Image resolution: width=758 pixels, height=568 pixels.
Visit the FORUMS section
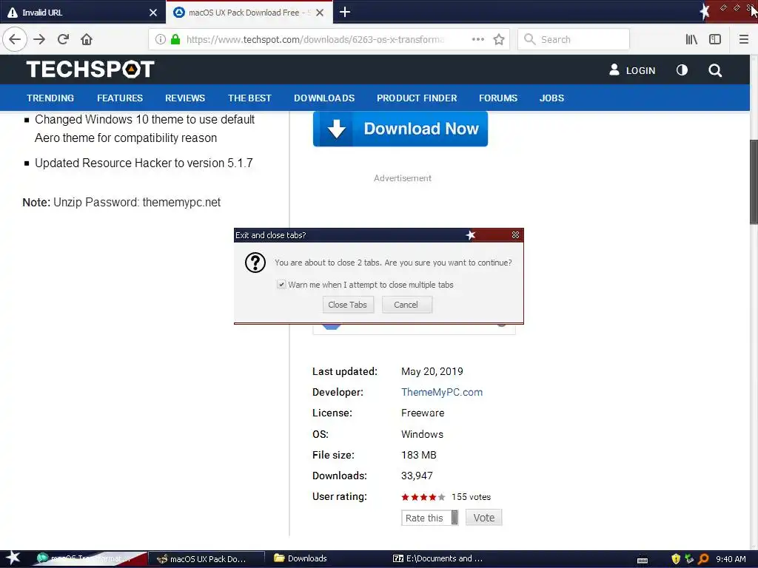coord(498,98)
